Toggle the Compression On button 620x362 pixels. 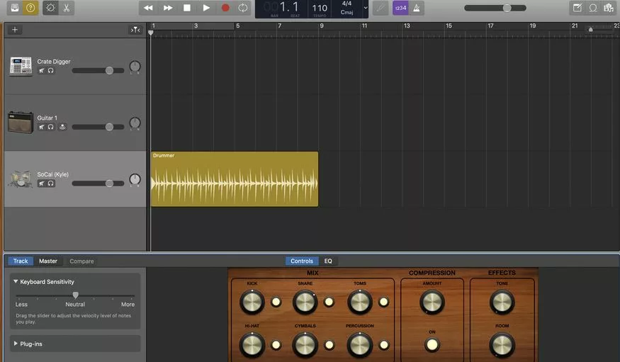tap(432, 344)
